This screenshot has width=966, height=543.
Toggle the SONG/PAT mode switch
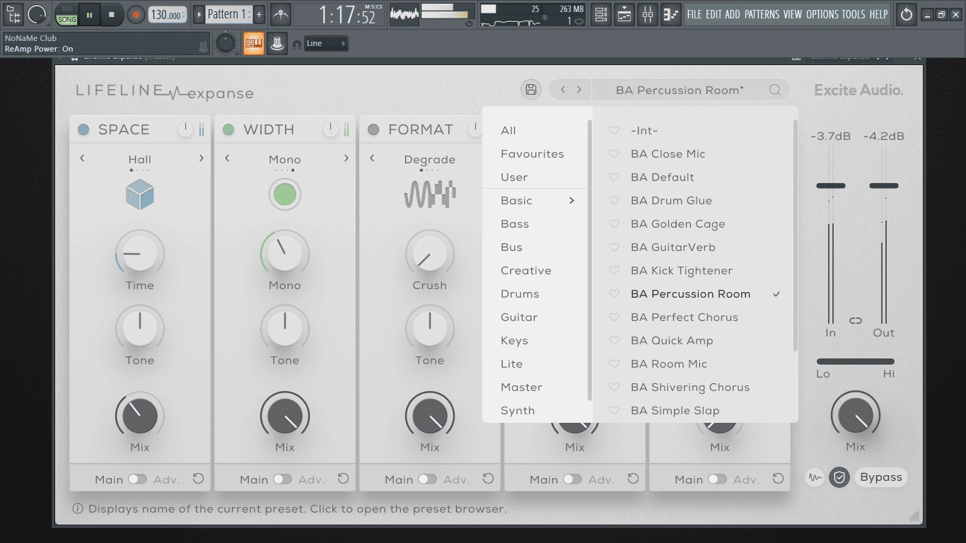click(66, 15)
